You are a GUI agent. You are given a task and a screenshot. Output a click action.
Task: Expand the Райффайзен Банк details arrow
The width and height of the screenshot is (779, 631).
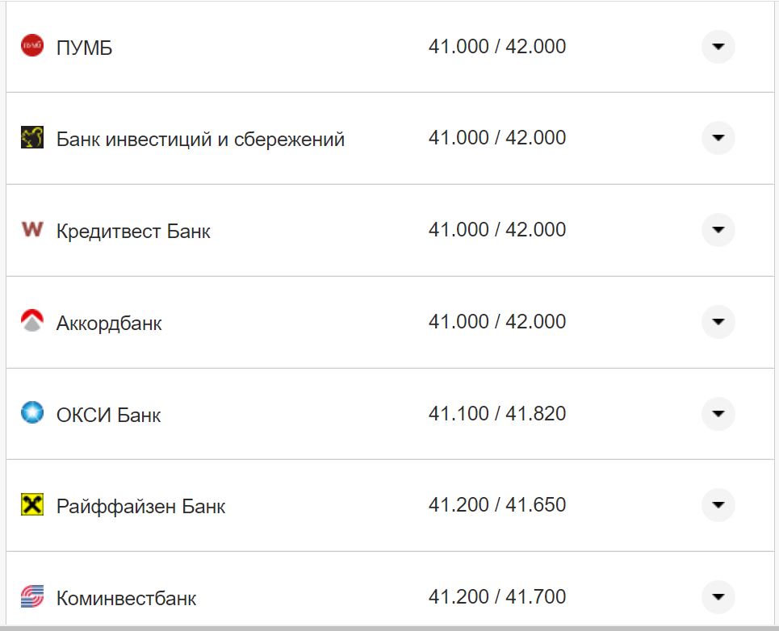click(717, 506)
